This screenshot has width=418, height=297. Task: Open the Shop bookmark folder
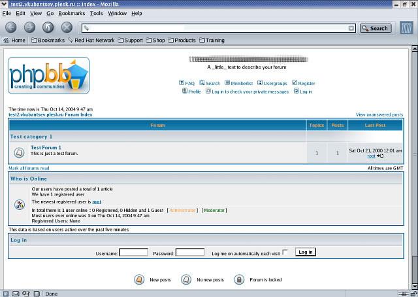pyautogui.click(x=155, y=41)
